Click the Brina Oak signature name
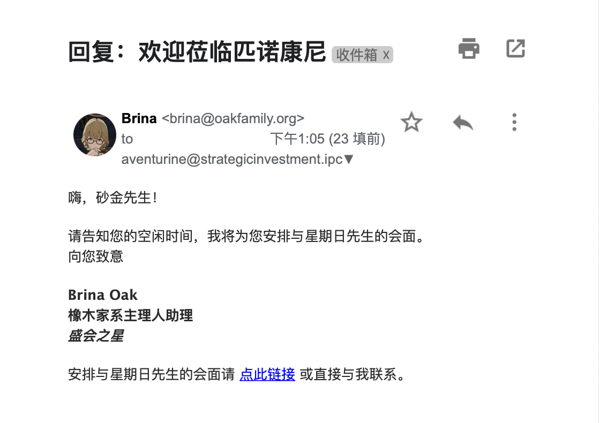The image size is (599, 423). 103,295
